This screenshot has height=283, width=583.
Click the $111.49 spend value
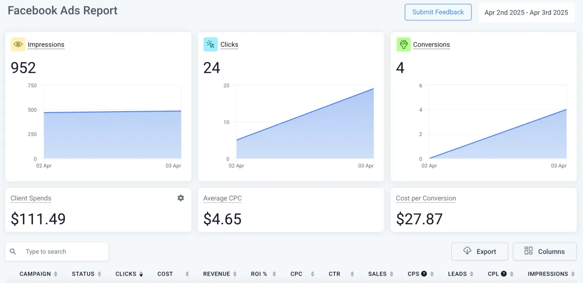pos(38,219)
